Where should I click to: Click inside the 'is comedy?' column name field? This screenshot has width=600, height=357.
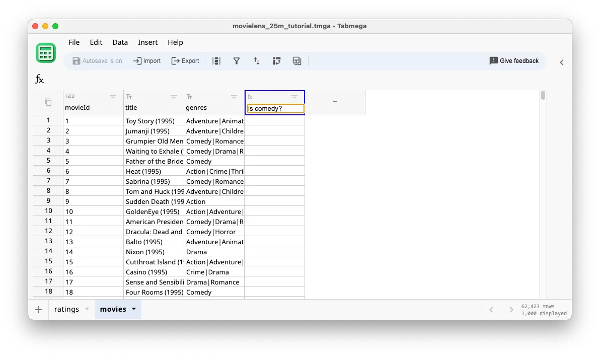click(x=274, y=108)
